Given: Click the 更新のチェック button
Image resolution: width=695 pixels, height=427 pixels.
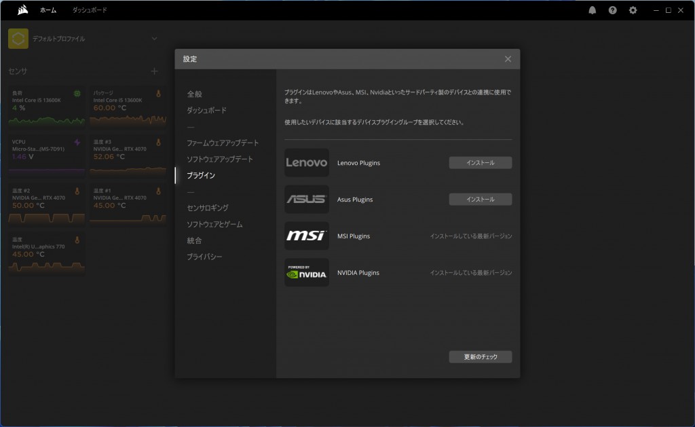Looking at the screenshot, I should tap(481, 356).
